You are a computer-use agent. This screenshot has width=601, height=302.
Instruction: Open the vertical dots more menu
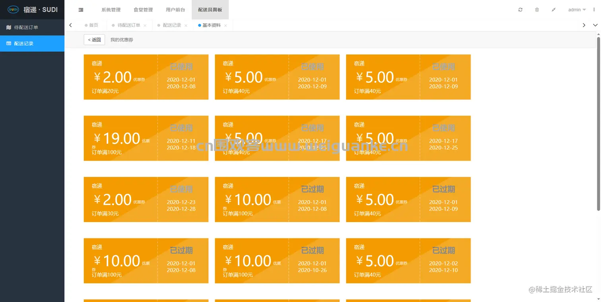tap(595, 10)
